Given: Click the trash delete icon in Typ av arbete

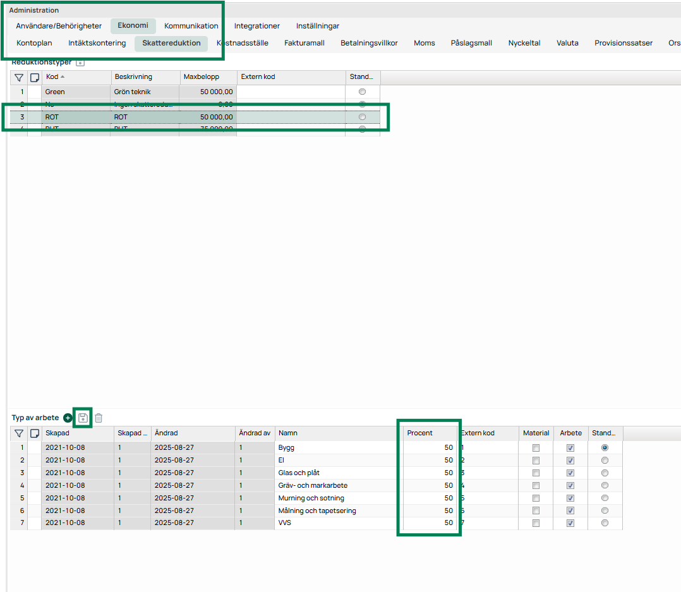Looking at the screenshot, I should pyautogui.click(x=99, y=418).
